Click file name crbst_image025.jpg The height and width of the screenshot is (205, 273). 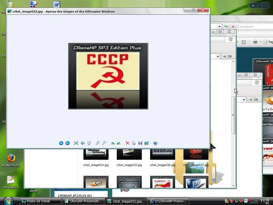click(129, 165)
